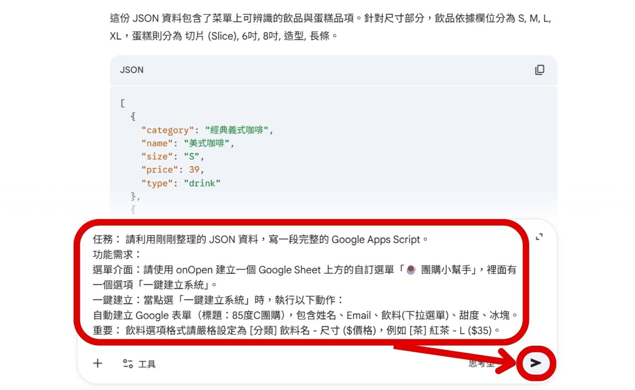635x390 pixels.
Task: Click the "category" key in the code
Action: pyautogui.click(x=167, y=130)
